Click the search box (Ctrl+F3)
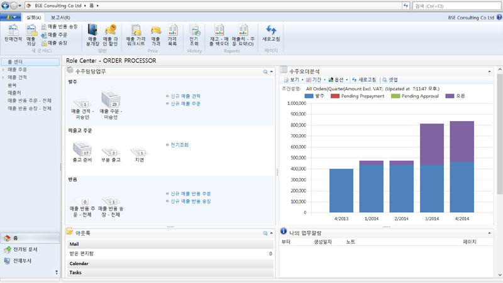The image size is (503, 283). pos(457,6)
